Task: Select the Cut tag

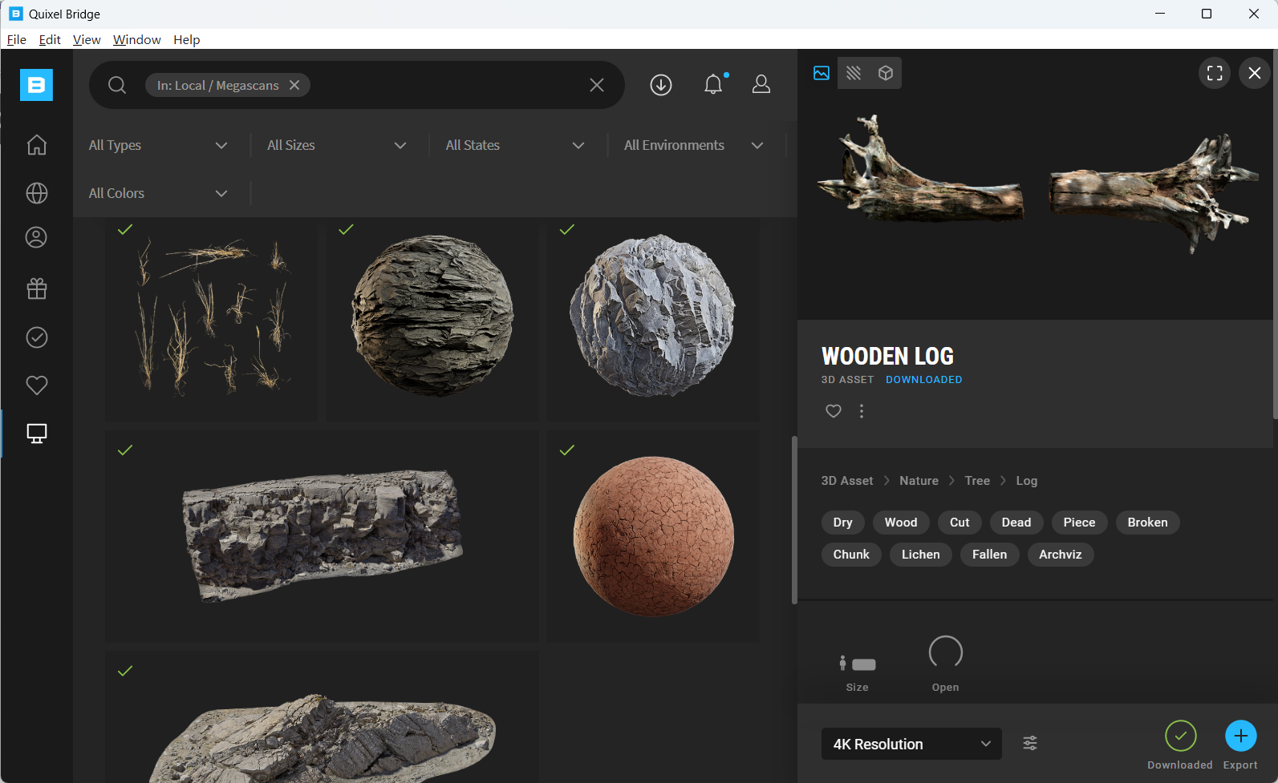Action: (x=960, y=523)
